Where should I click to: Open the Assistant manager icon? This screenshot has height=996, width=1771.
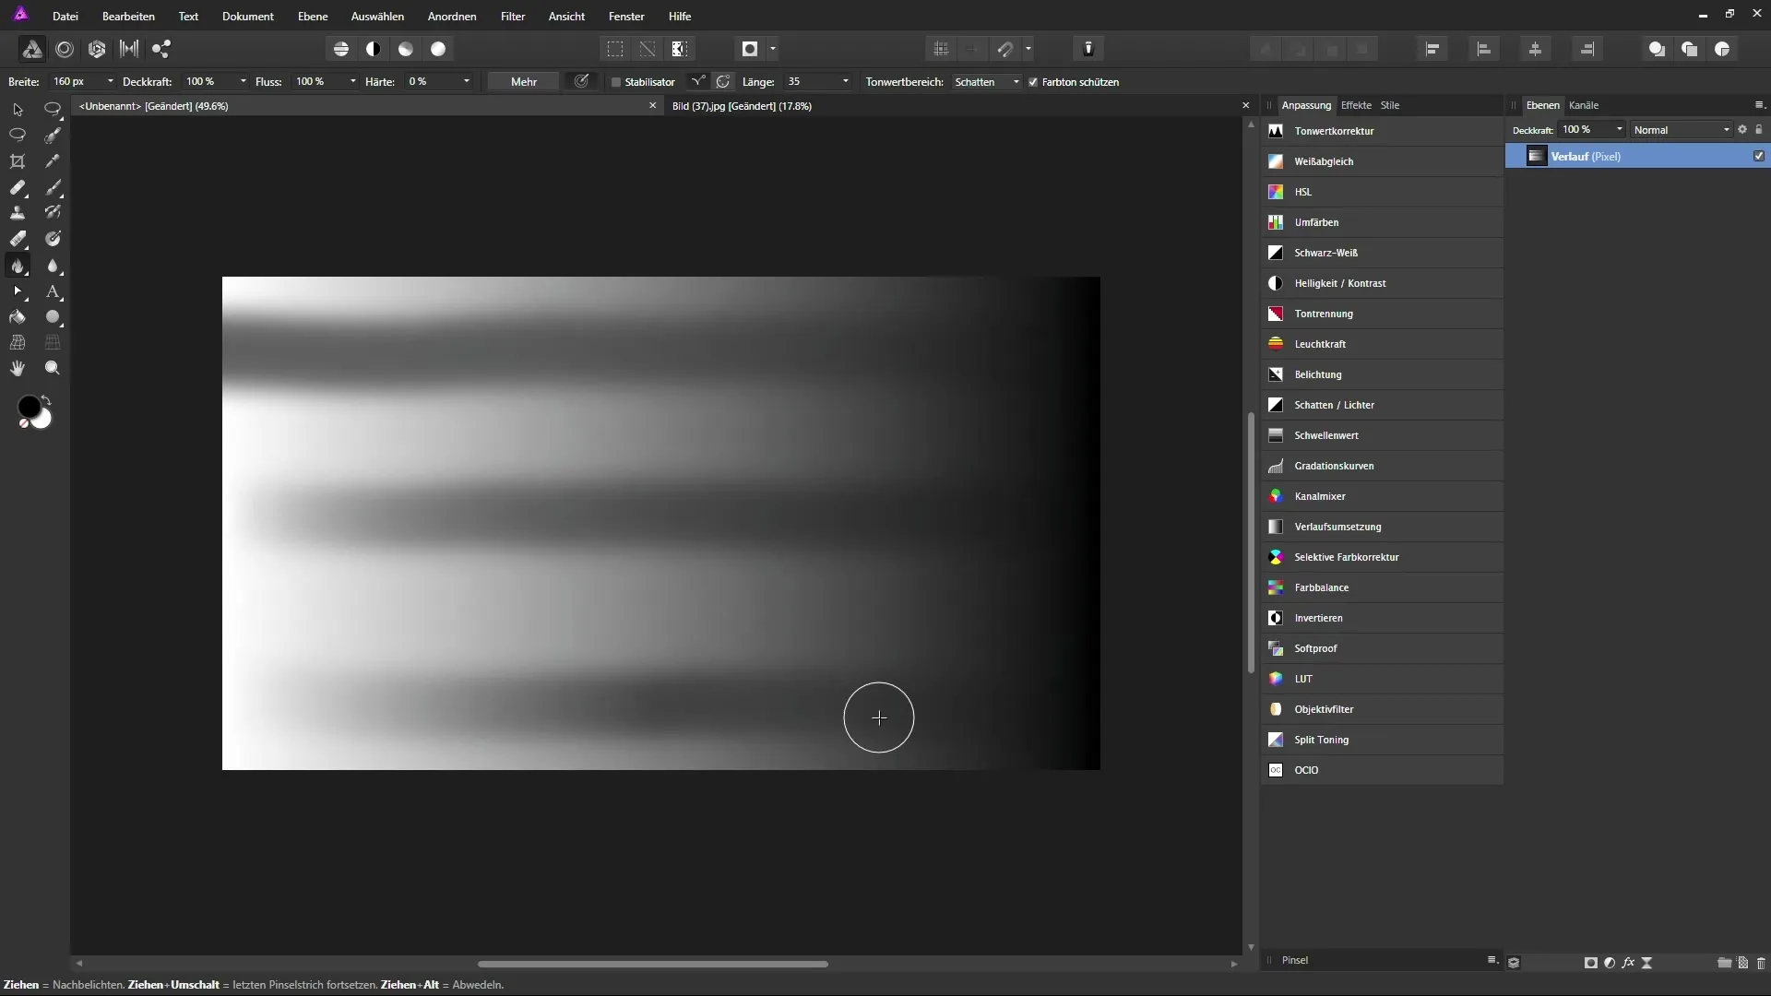[x=1088, y=49]
